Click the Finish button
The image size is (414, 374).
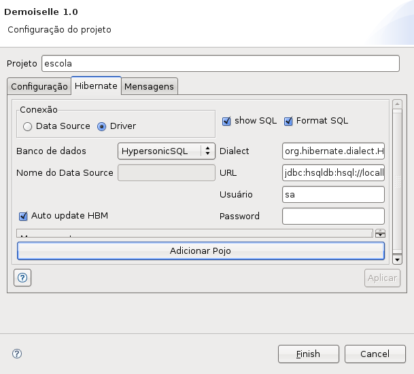pos(308,354)
